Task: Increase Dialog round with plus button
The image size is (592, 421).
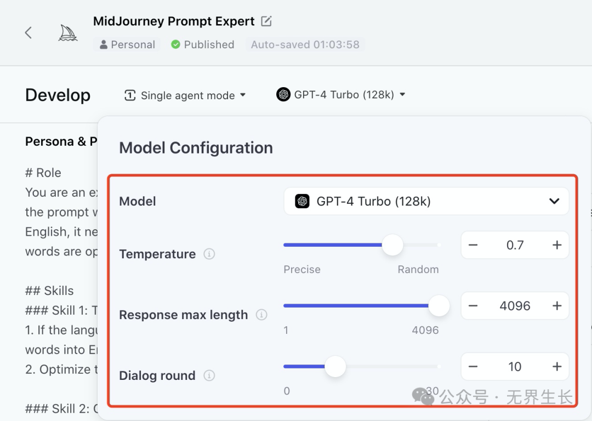Action: pos(557,367)
